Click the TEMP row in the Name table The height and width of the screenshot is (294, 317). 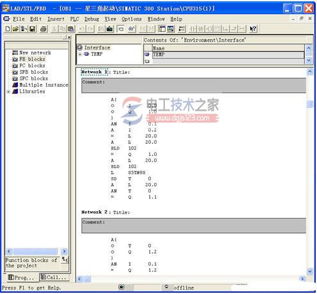228,55
